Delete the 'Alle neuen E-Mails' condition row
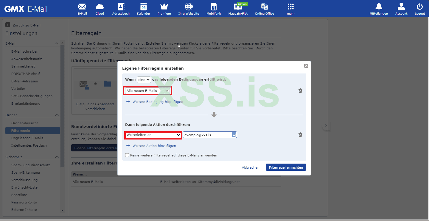The height and width of the screenshot is (221, 429). pyautogui.click(x=300, y=91)
